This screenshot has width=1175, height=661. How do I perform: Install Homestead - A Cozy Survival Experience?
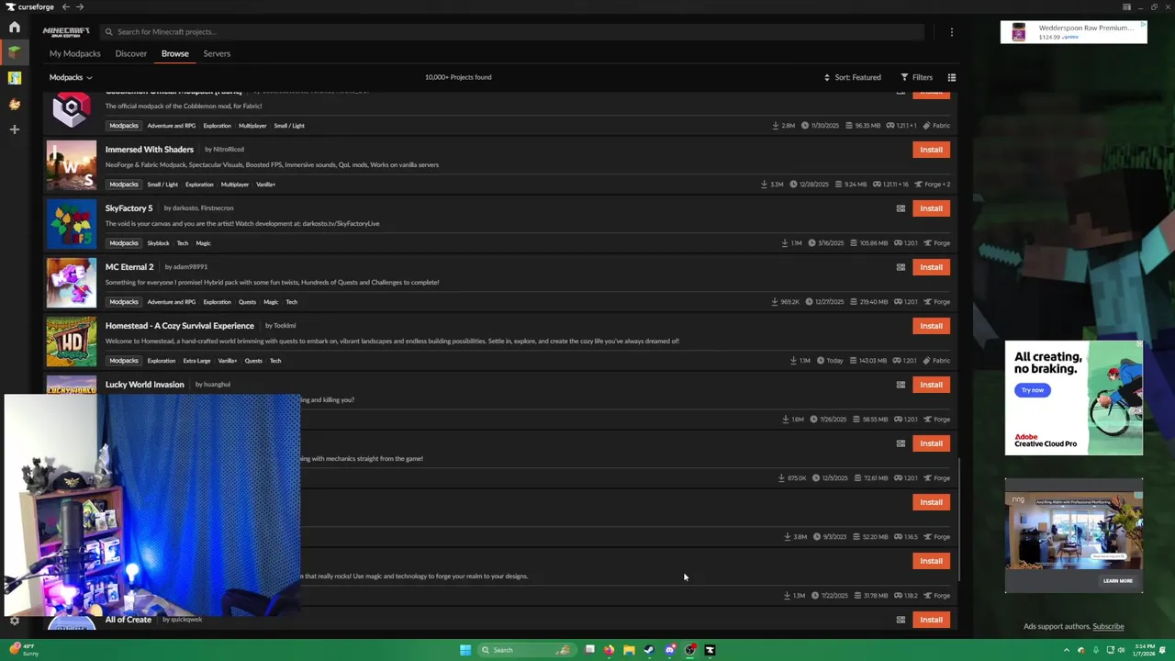pyautogui.click(x=931, y=326)
